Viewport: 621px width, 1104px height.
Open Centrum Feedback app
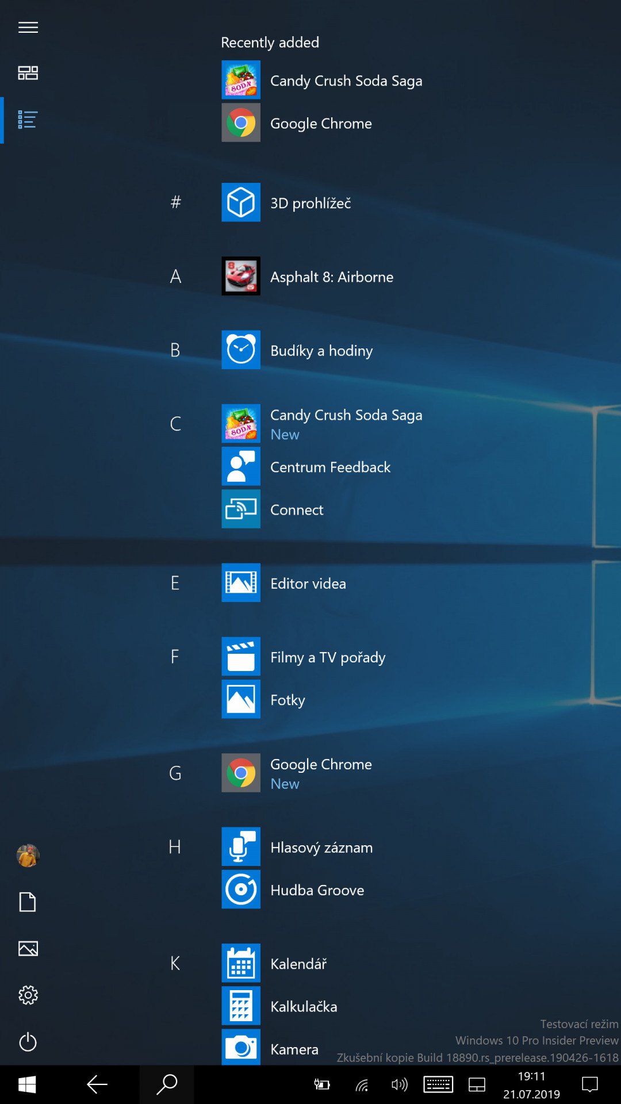306,466
